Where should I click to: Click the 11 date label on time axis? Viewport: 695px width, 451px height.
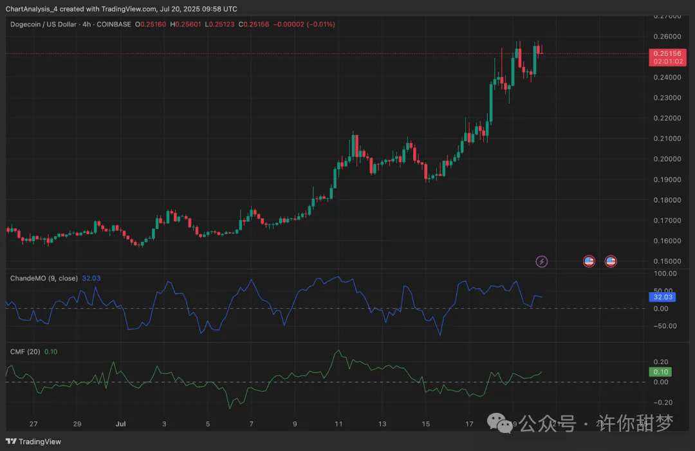coord(338,424)
